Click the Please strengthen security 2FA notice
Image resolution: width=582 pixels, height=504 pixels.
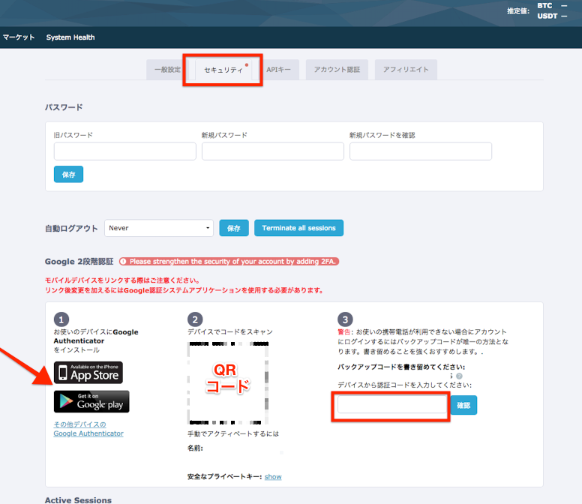coord(229,261)
